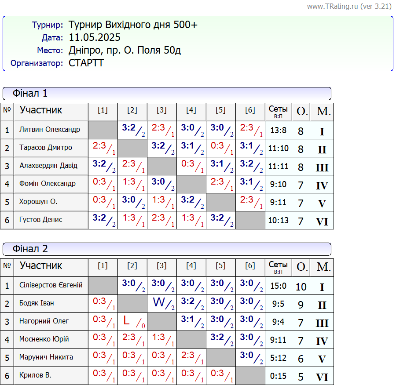This screenshot has width=396, height=385.
Task: Click organizer name СТАРТТ
Action: (86, 63)
